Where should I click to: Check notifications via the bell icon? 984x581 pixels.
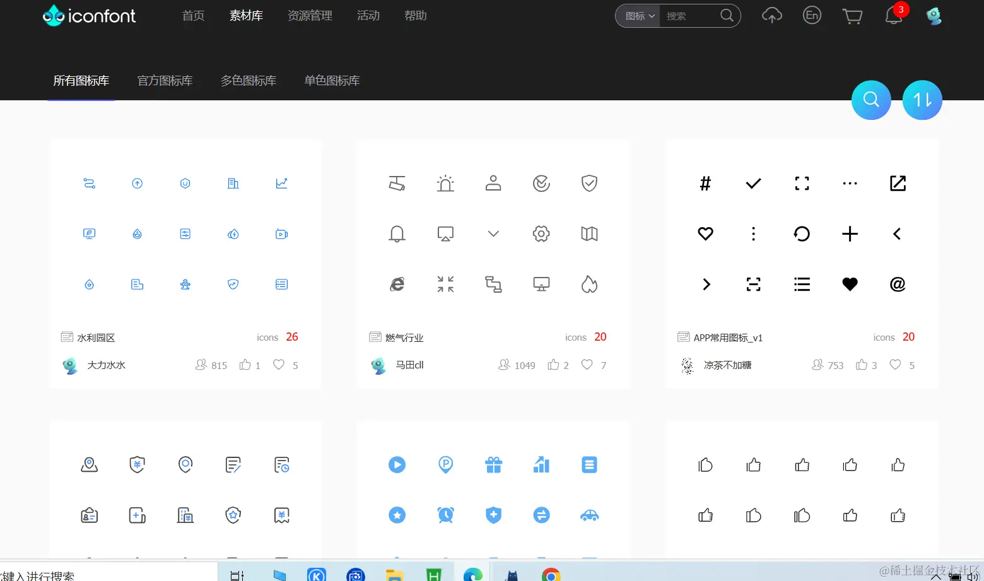(x=893, y=16)
